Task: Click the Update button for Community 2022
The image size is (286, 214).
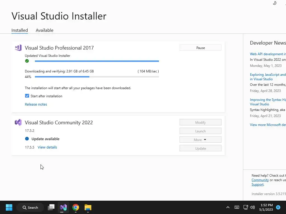Action: tap(201, 148)
